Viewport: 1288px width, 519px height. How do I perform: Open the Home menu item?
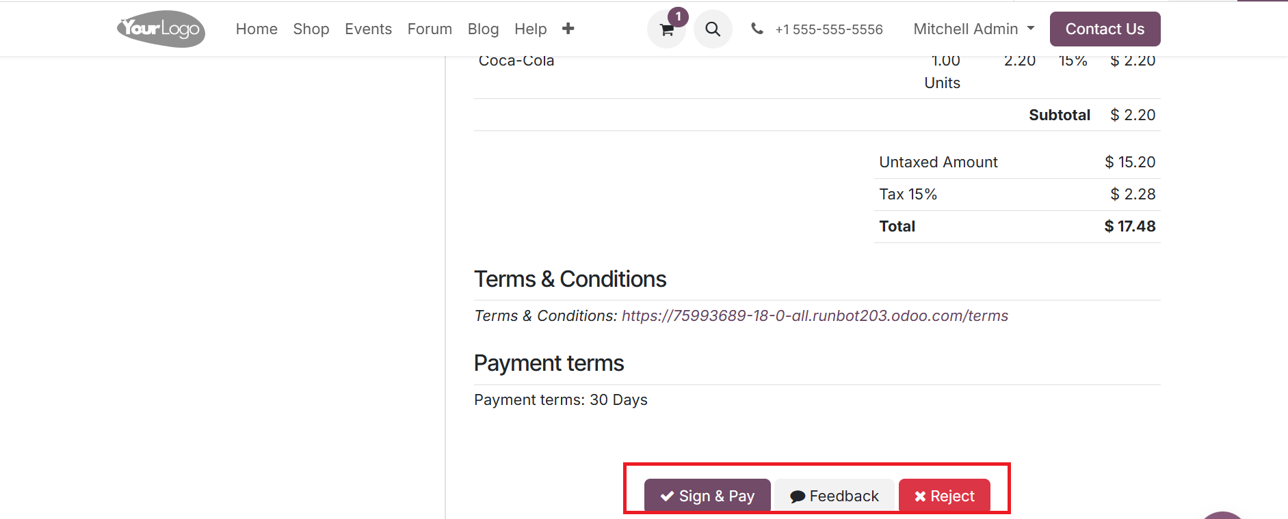pos(257,29)
